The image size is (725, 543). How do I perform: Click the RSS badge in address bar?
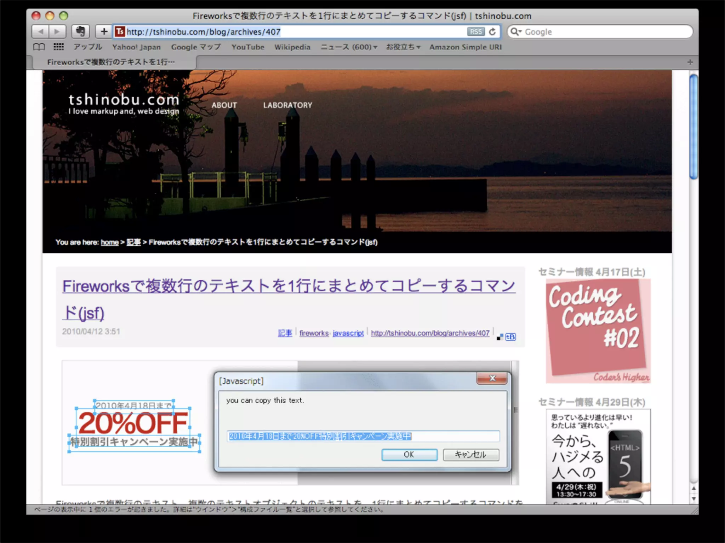475,32
